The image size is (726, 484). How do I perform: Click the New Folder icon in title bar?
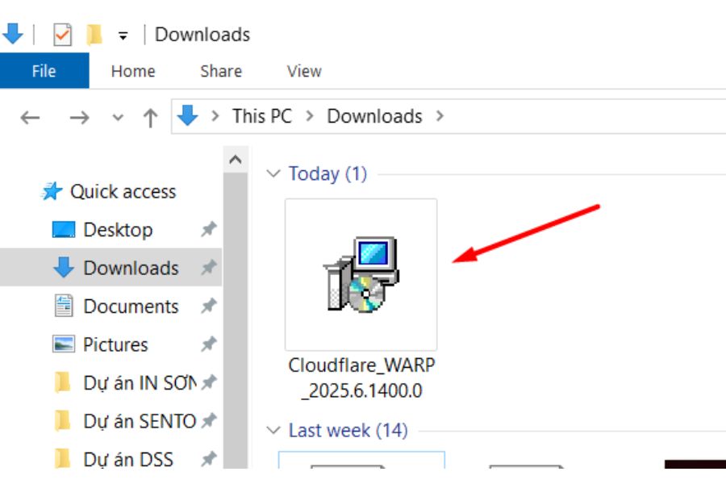(94, 35)
